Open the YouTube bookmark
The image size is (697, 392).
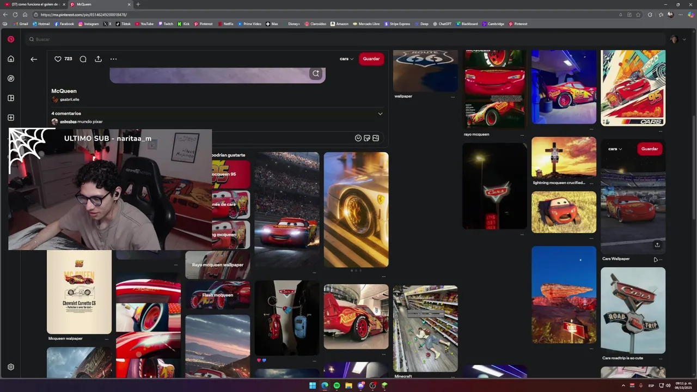tap(144, 24)
